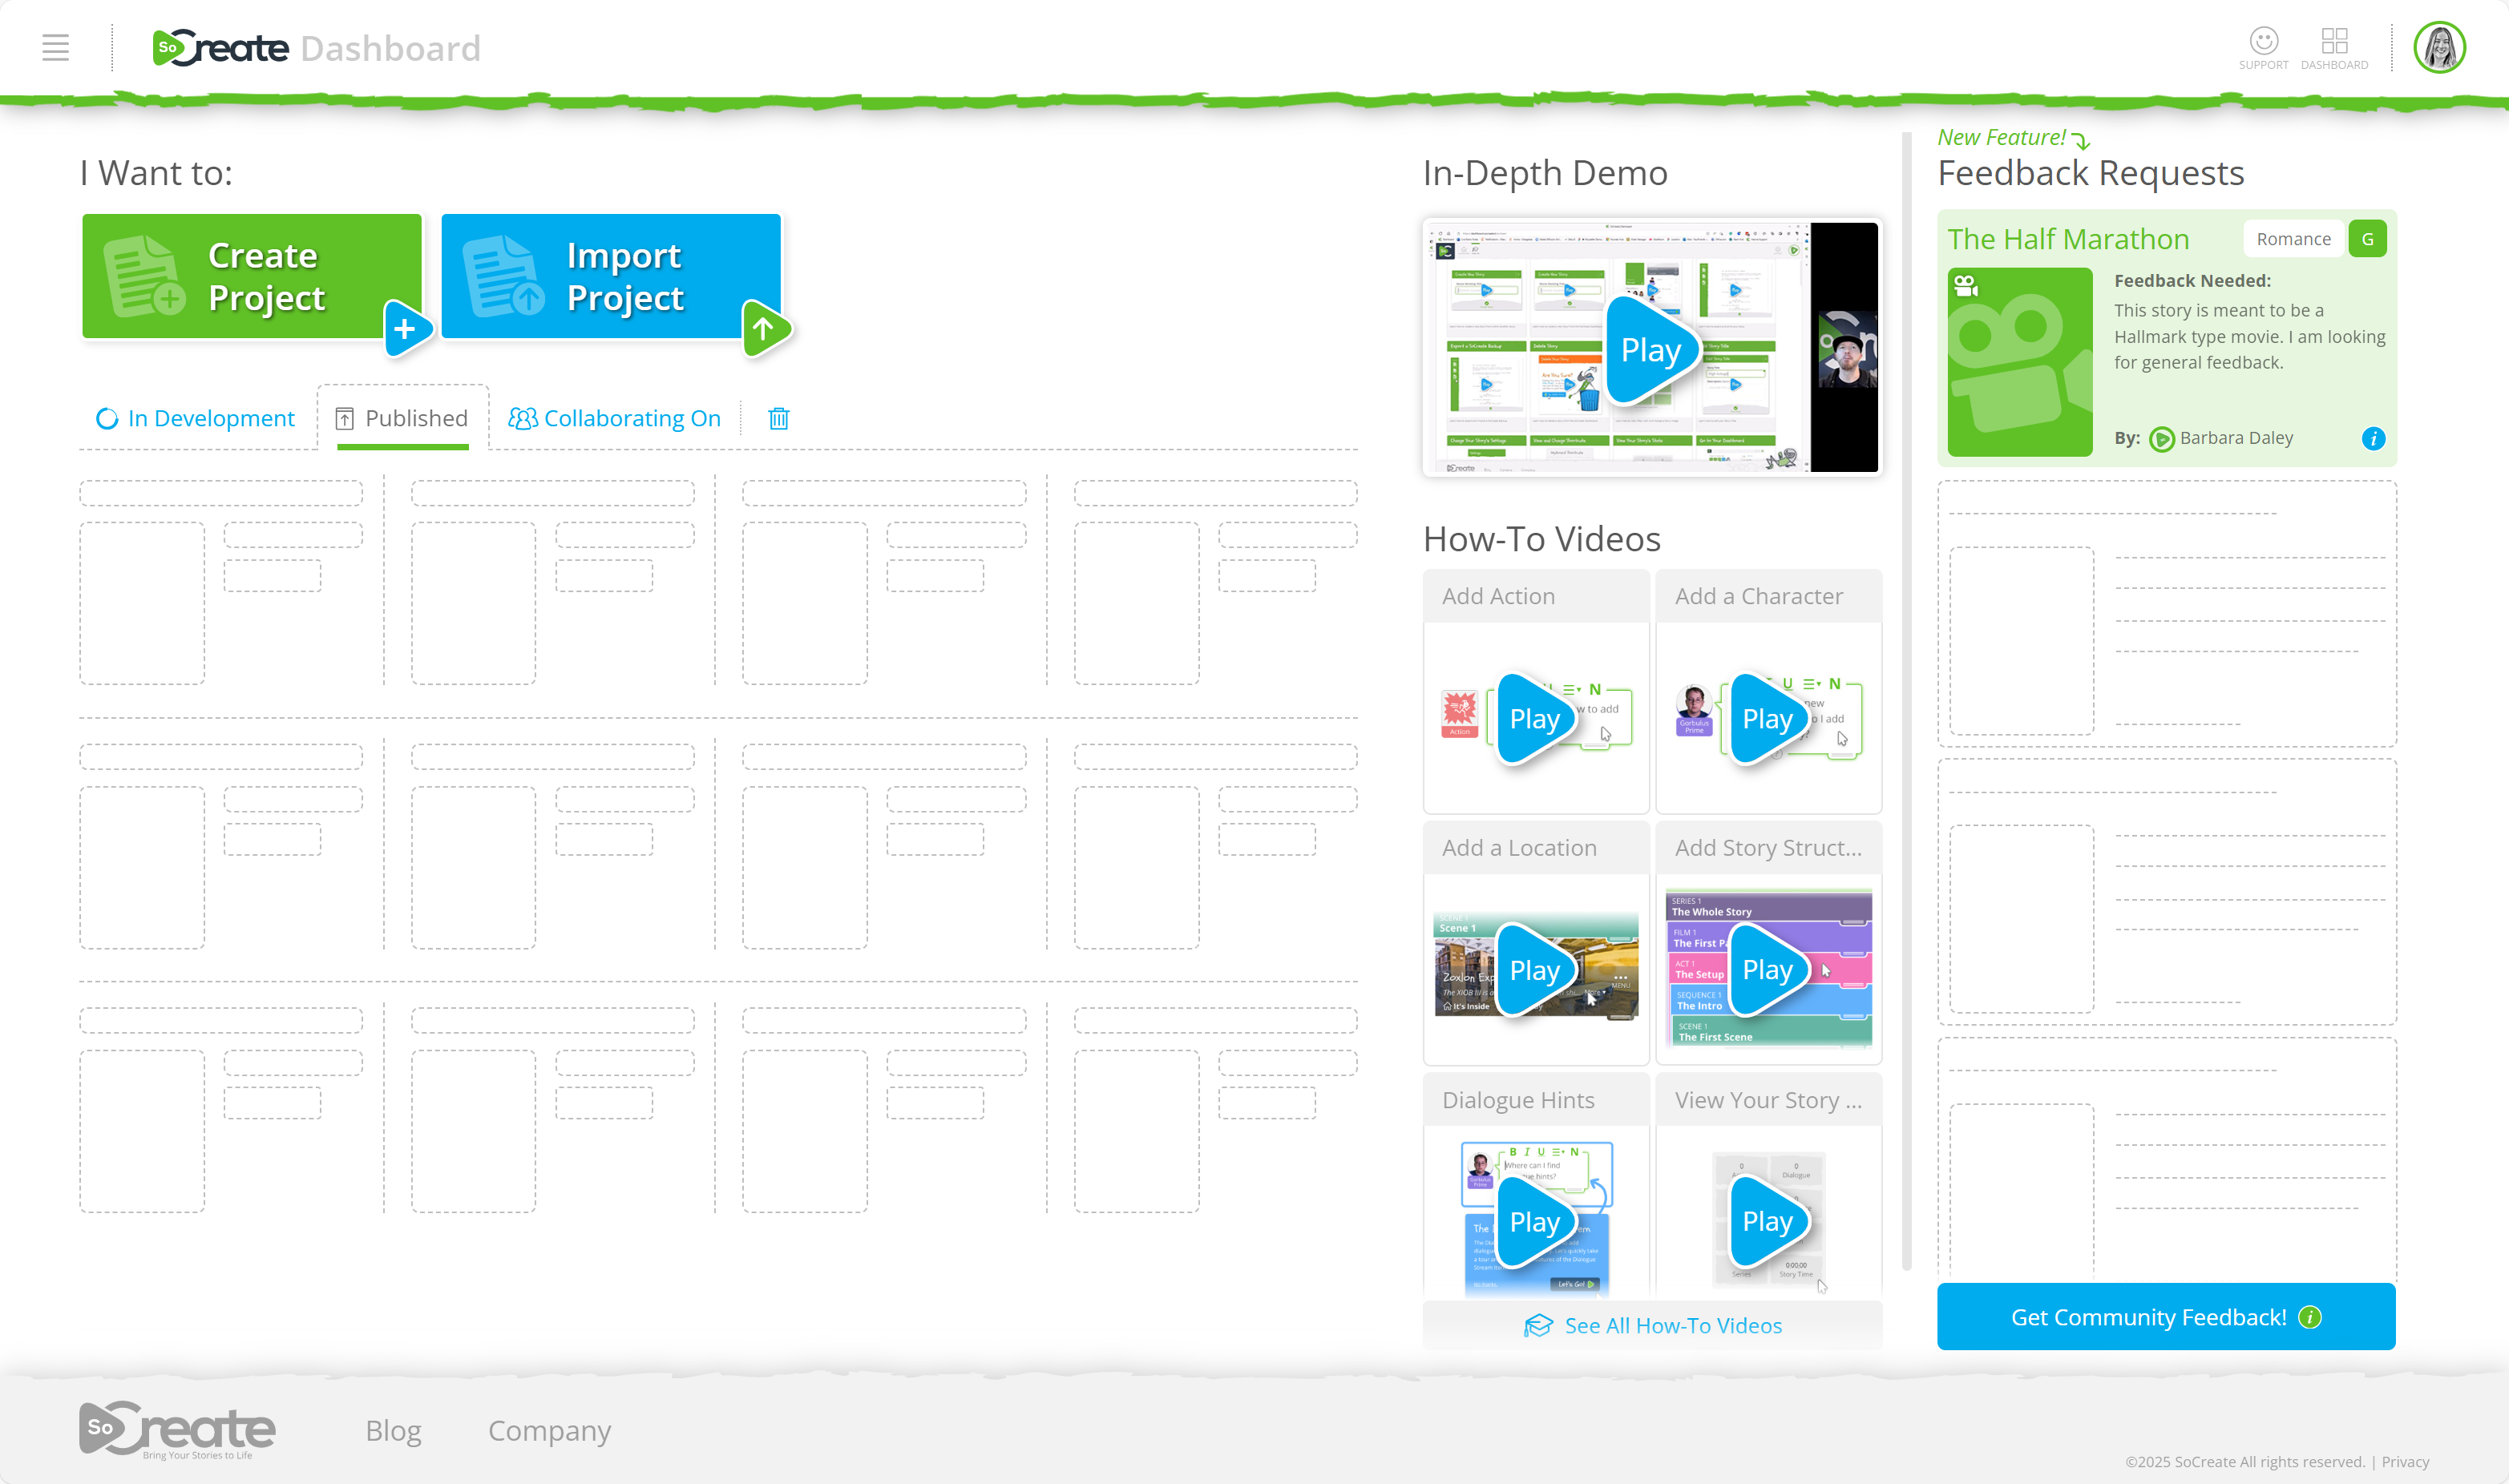Select the Published tab
The image size is (2509, 1484).
tap(402, 418)
